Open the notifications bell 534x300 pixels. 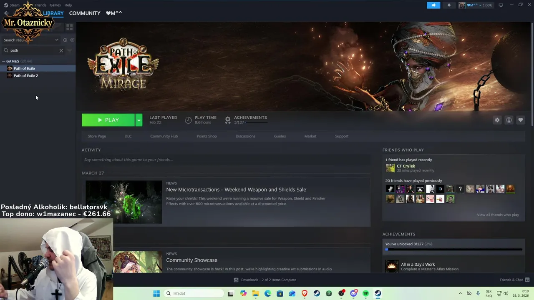pos(449,5)
